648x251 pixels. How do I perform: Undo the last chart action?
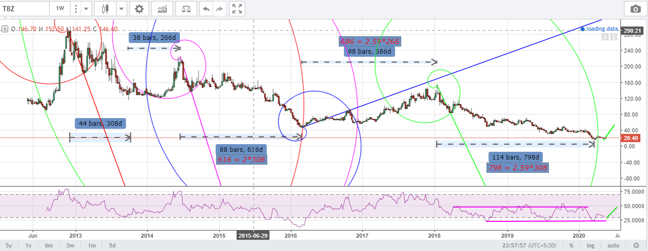pyautogui.click(x=206, y=9)
